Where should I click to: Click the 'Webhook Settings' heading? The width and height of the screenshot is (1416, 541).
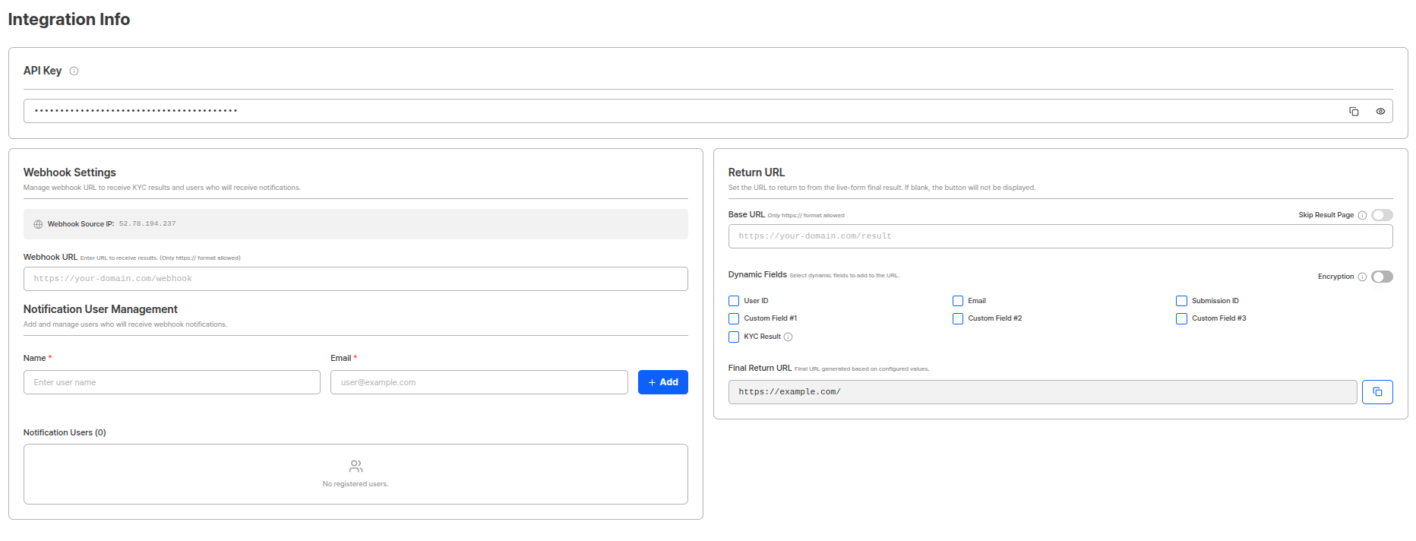tap(70, 172)
